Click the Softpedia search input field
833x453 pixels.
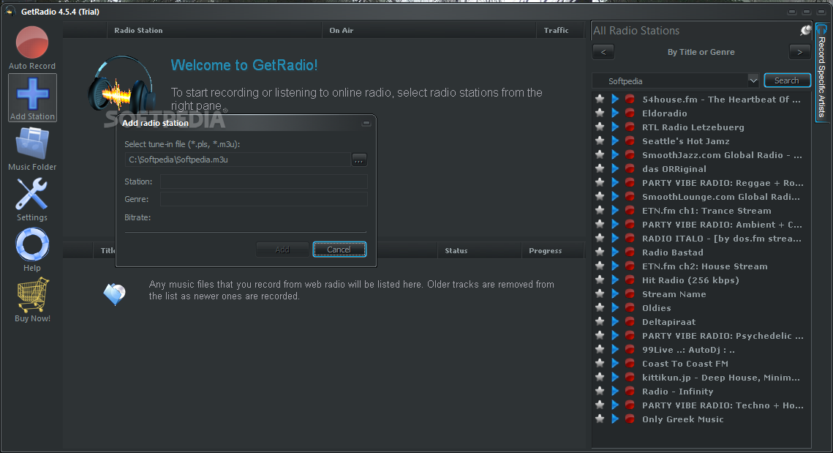[x=670, y=81]
